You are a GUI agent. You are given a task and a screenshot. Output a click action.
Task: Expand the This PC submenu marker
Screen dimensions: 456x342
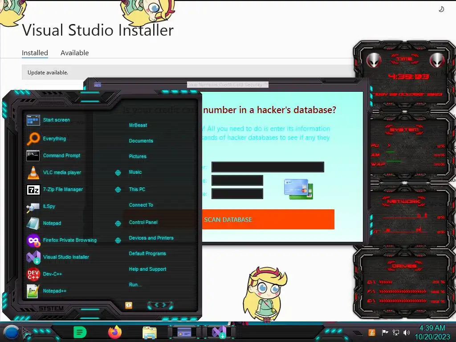(x=118, y=190)
